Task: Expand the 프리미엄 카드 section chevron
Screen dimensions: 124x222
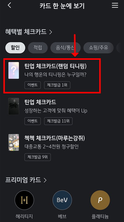Action: point(45,180)
